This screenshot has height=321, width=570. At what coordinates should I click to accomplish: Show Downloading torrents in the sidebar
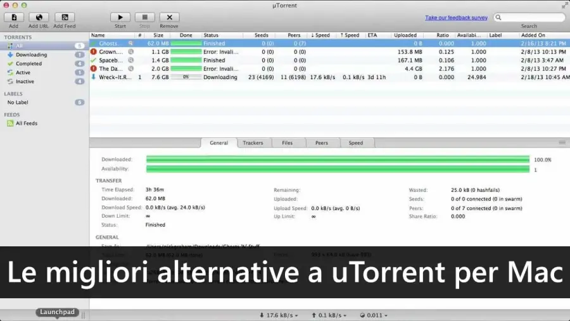point(44,54)
